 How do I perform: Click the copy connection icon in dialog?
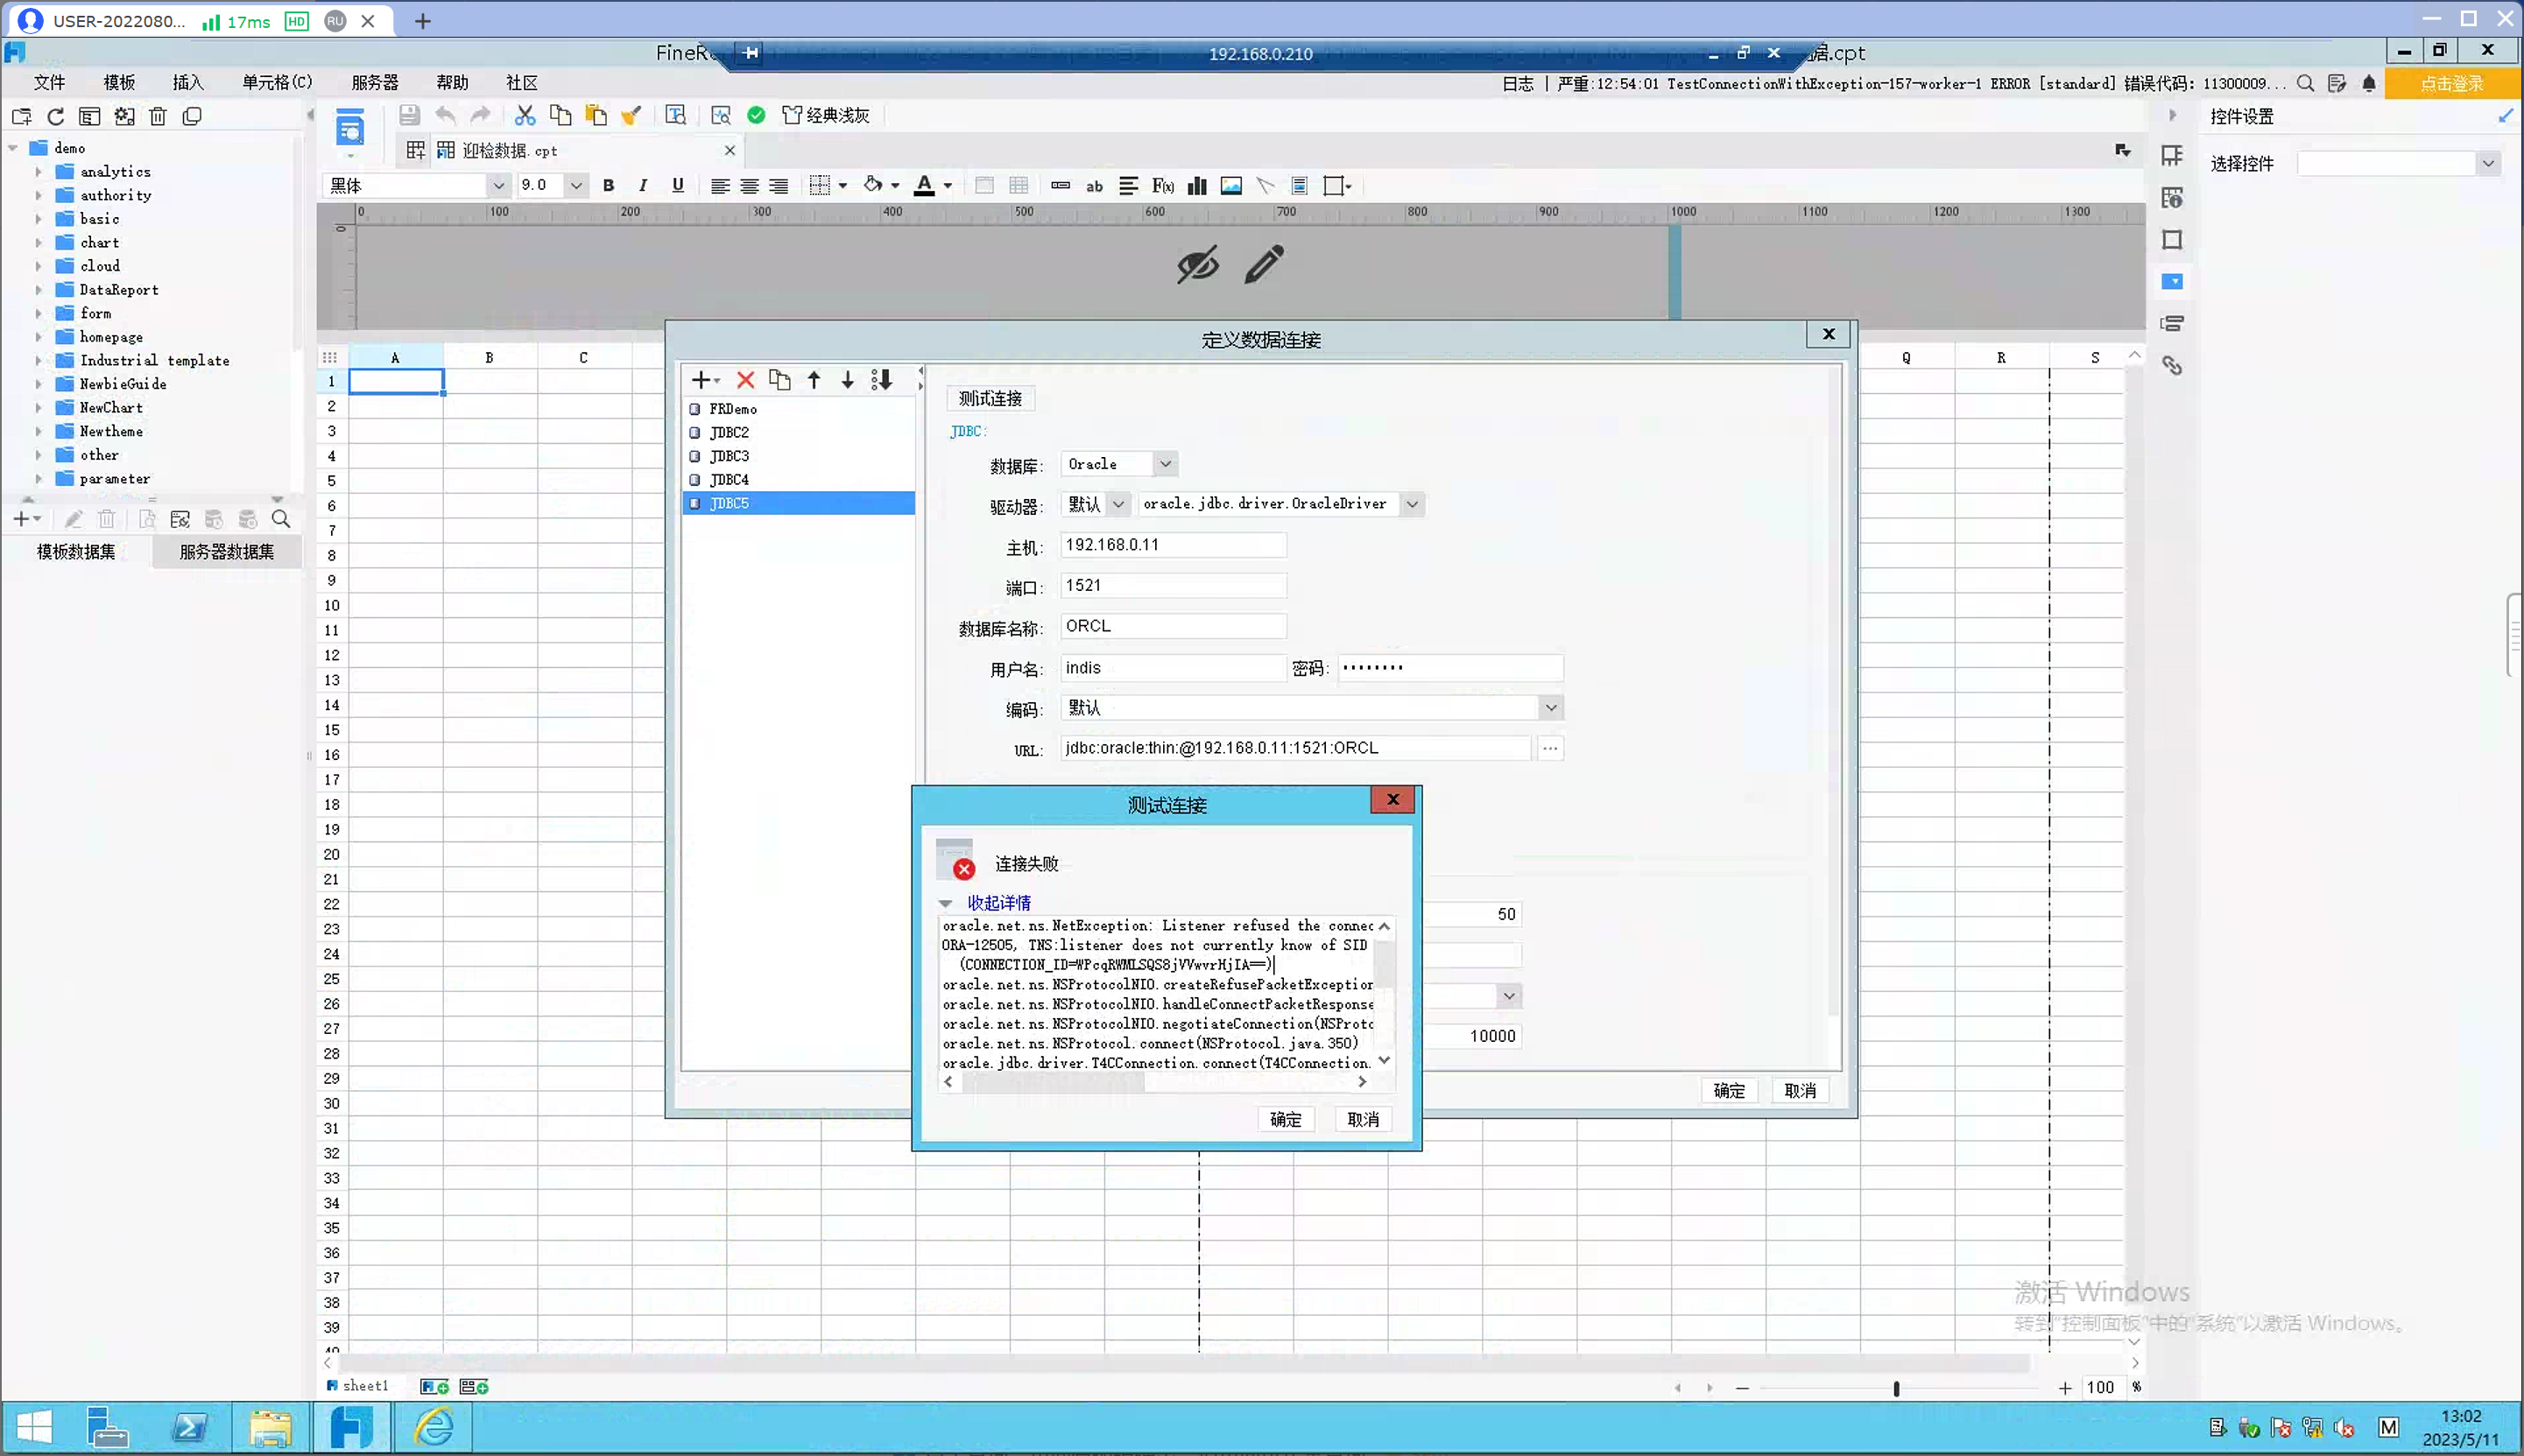coord(779,380)
